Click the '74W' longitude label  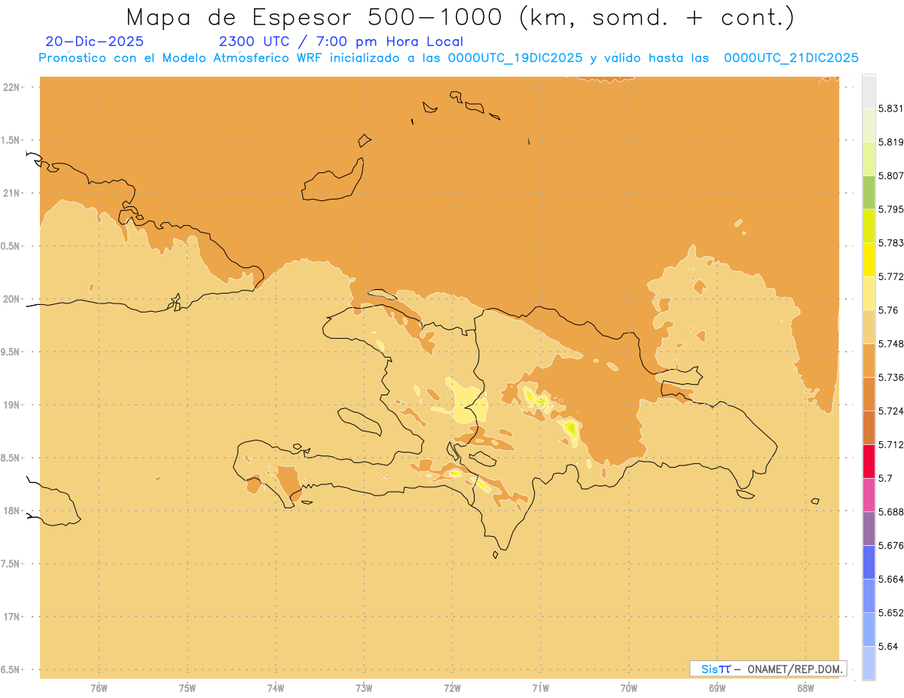pyautogui.click(x=276, y=688)
